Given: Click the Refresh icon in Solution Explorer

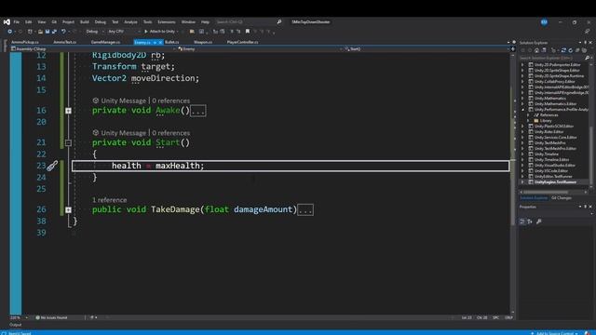Looking at the screenshot, I should click(570, 50).
